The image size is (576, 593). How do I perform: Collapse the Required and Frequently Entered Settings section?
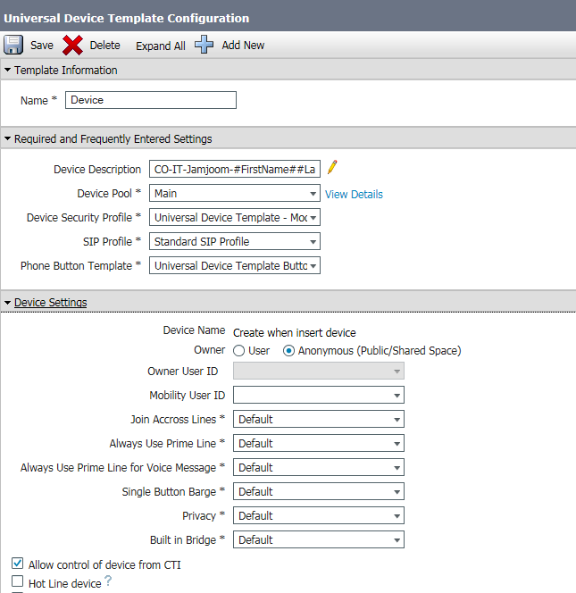9,138
